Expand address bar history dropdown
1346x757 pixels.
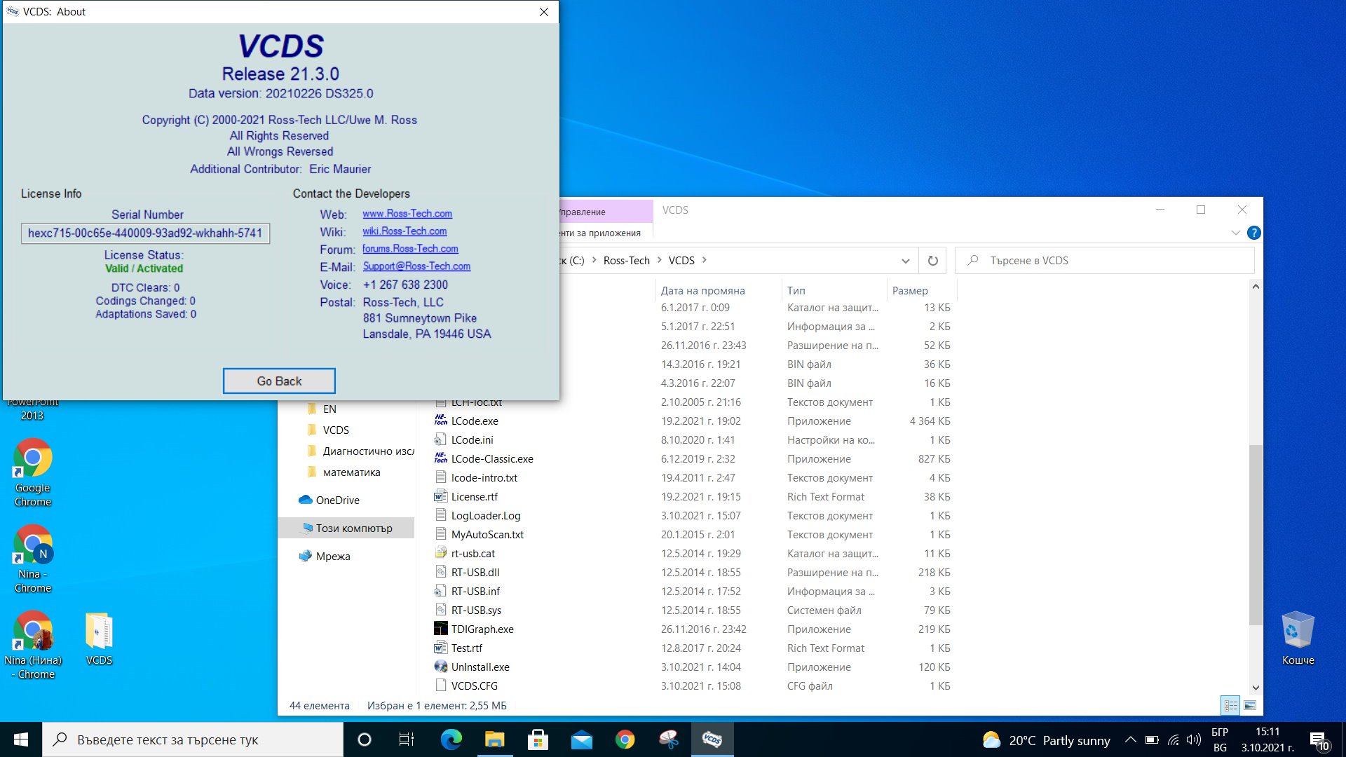pyautogui.click(x=905, y=261)
